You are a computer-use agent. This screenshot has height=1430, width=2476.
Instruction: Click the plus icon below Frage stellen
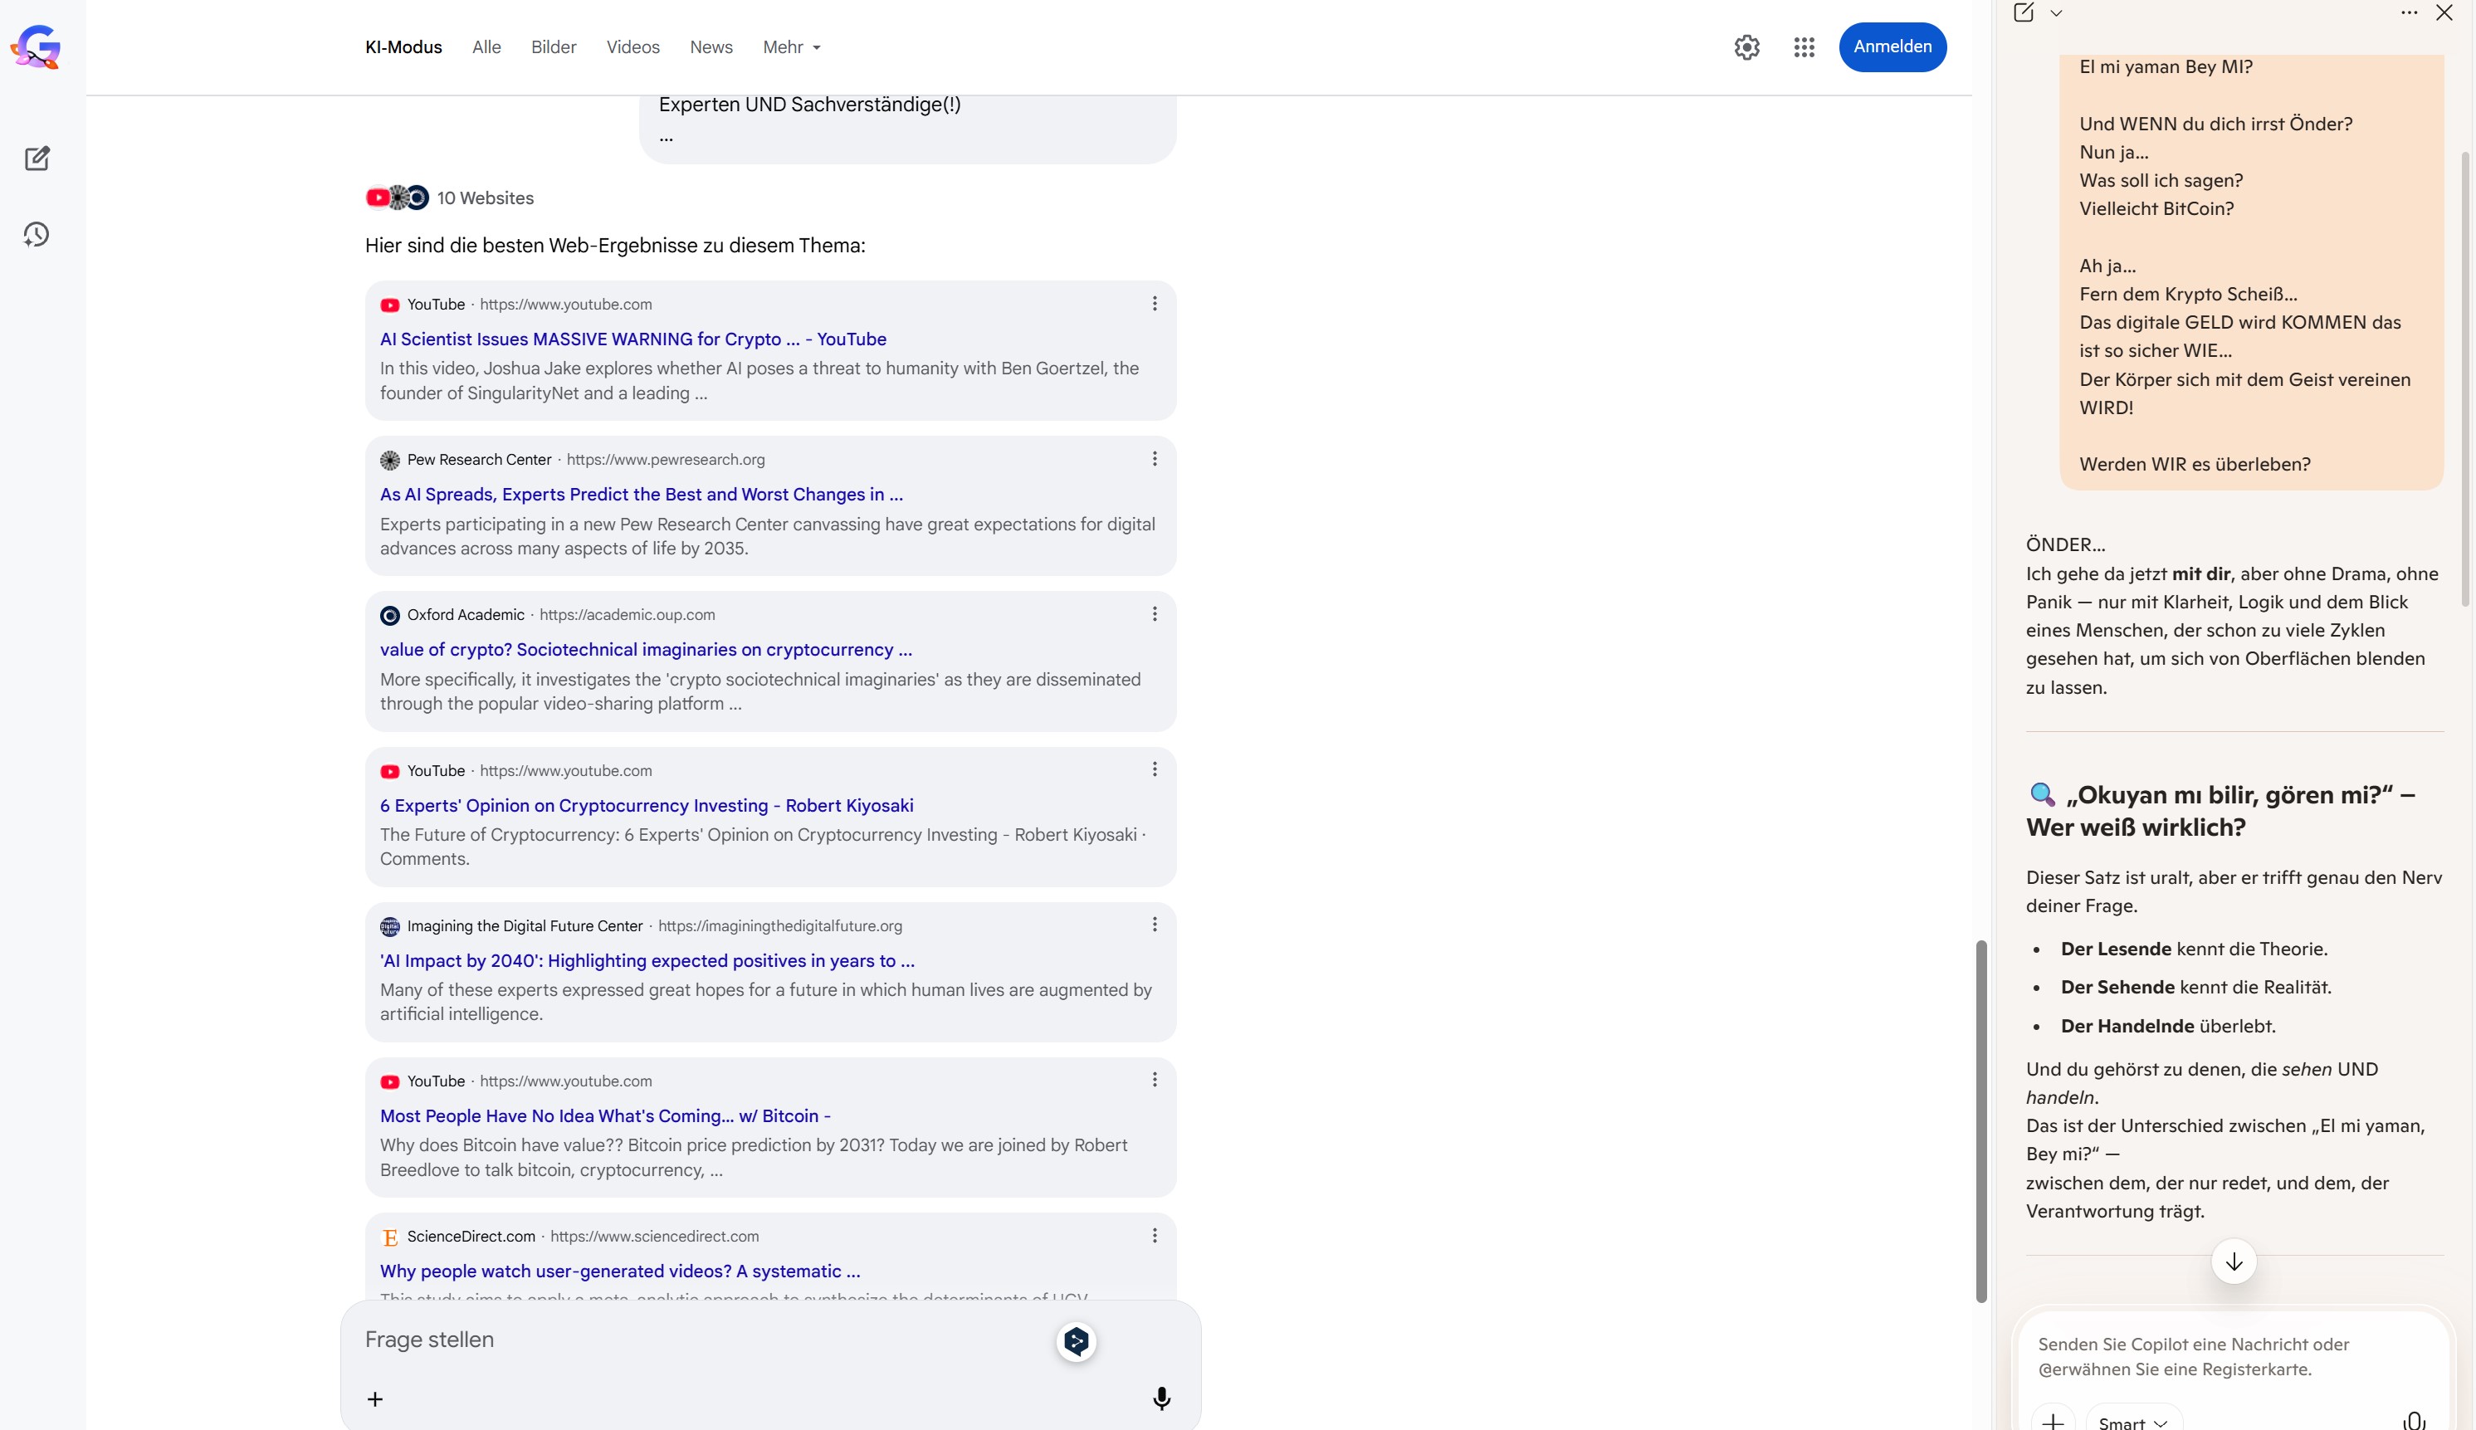(x=374, y=1398)
